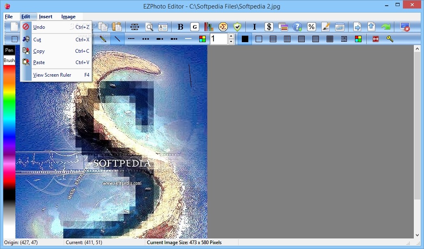This screenshot has height=249, width=424.
Task: Click the red double-arrow width icon
Action: (376, 39)
